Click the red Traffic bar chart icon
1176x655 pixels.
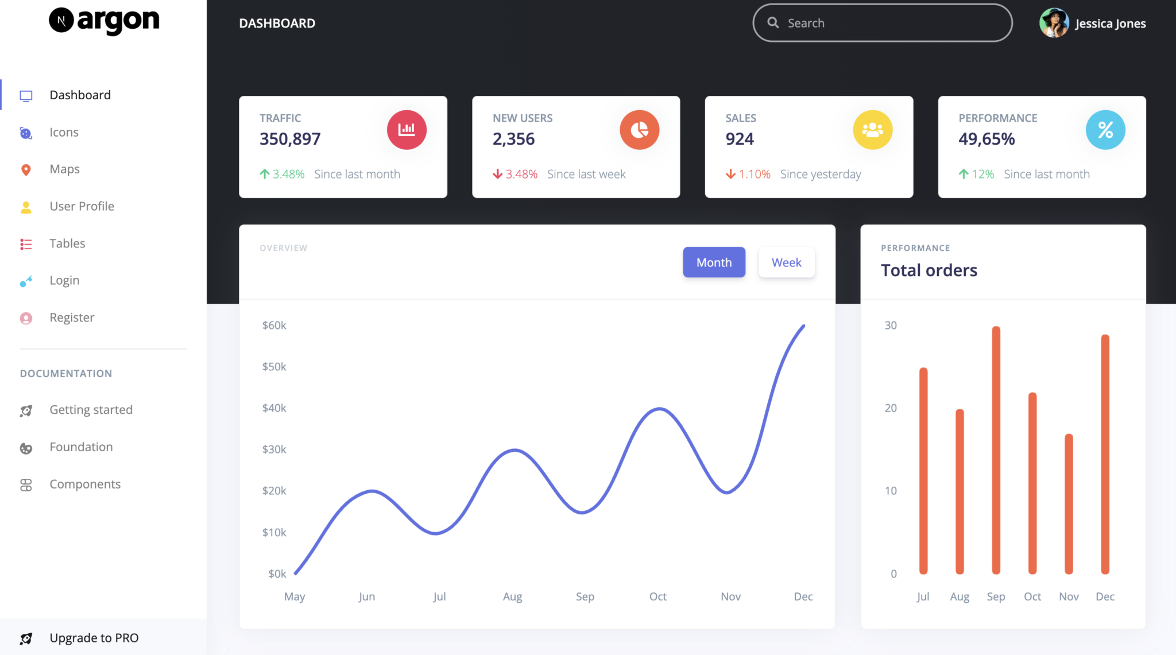(x=407, y=130)
